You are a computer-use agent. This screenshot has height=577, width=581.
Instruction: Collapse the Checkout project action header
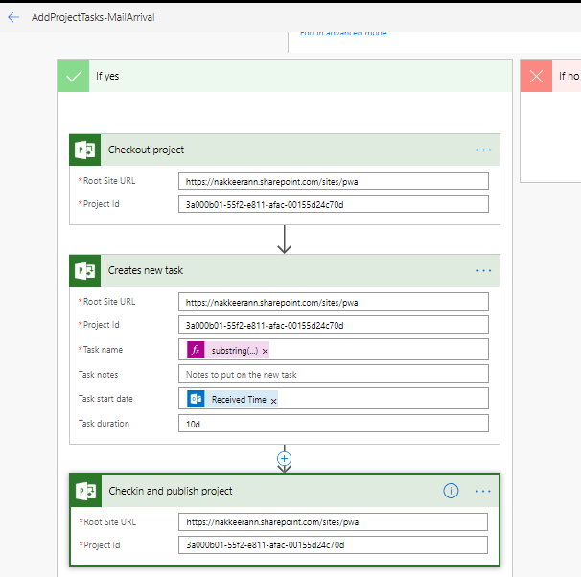pos(288,150)
